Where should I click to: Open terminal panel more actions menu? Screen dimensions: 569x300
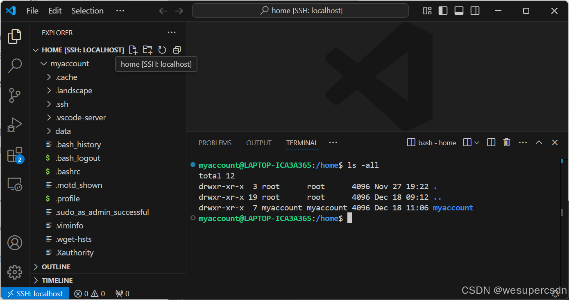[x=523, y=142]
